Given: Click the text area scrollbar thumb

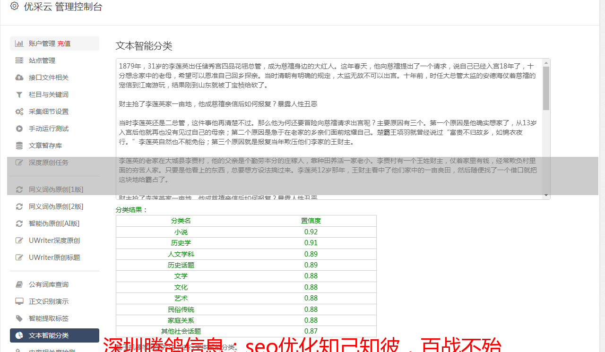Looking at the screenshot, I should (546, 88).
